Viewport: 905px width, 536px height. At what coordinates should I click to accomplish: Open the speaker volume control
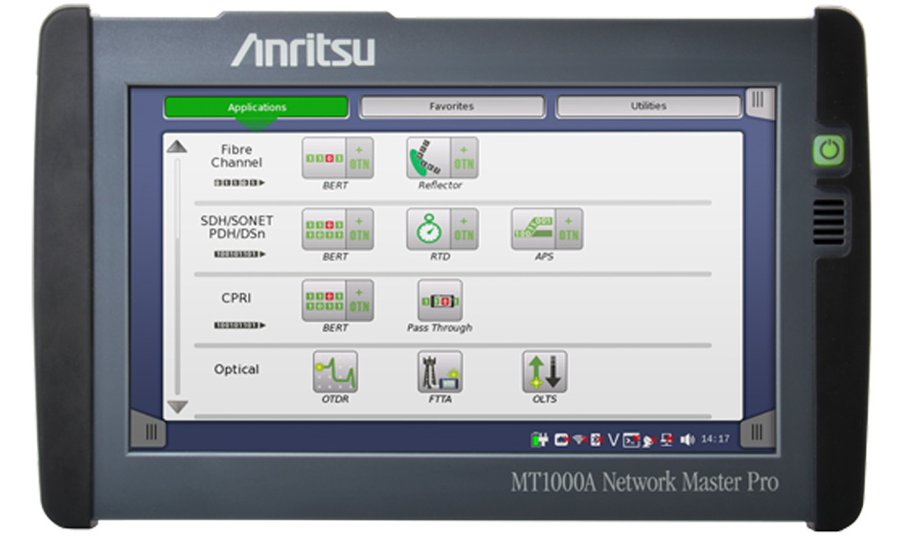tap(688, 439)
